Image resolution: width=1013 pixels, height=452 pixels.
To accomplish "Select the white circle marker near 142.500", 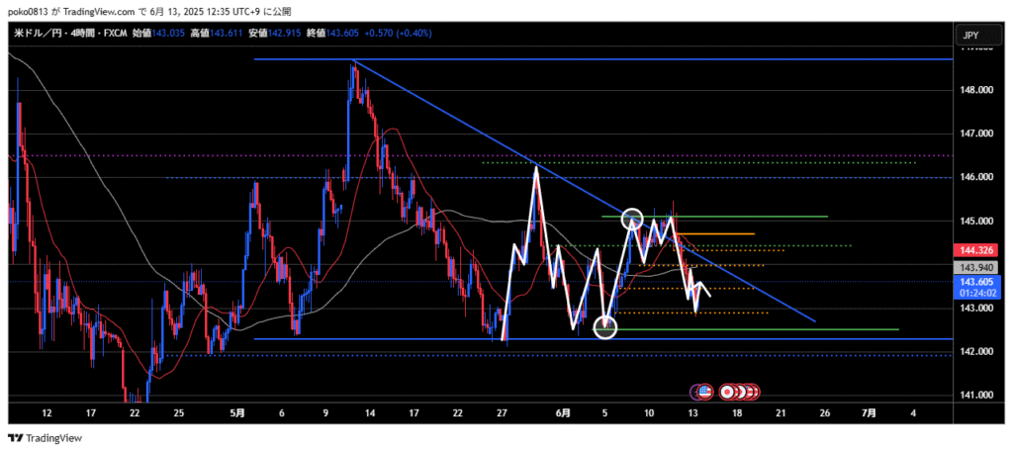I will tap(605, 327).
